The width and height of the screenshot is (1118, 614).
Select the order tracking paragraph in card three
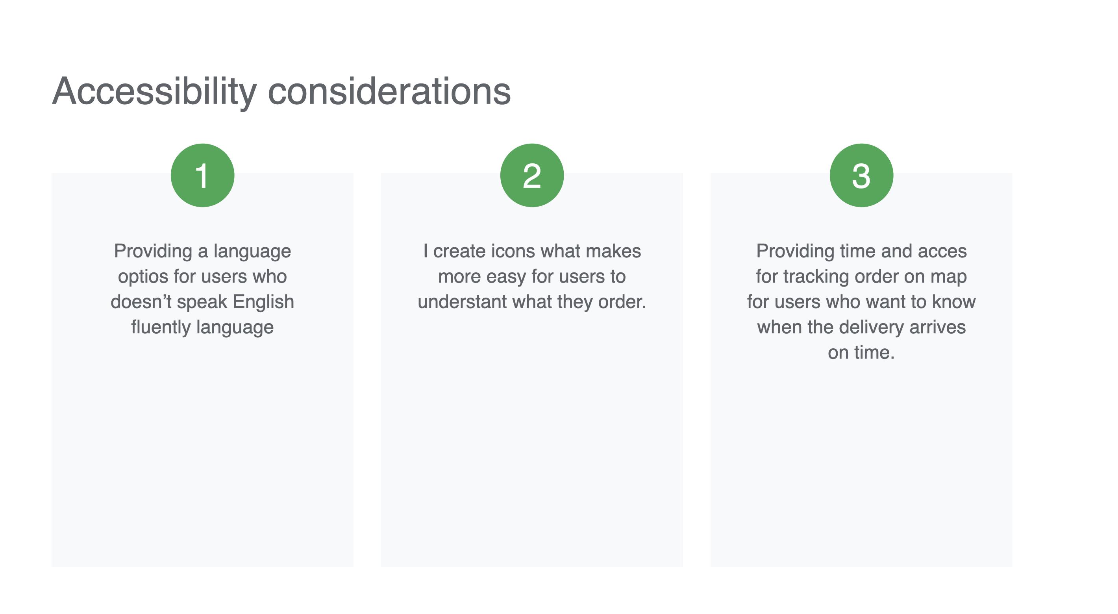pyautogui.click(x=861, y=301)
